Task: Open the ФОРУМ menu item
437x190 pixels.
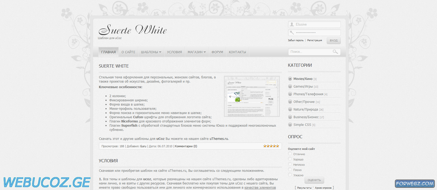Action: 217,52
